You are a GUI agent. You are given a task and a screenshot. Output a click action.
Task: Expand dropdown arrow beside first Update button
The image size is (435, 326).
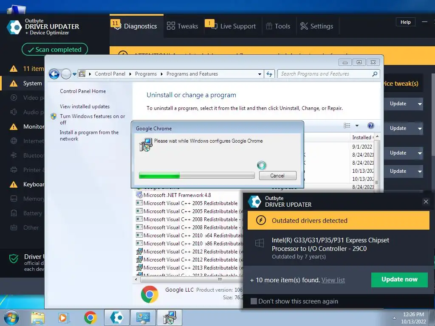tap(420, 104)
